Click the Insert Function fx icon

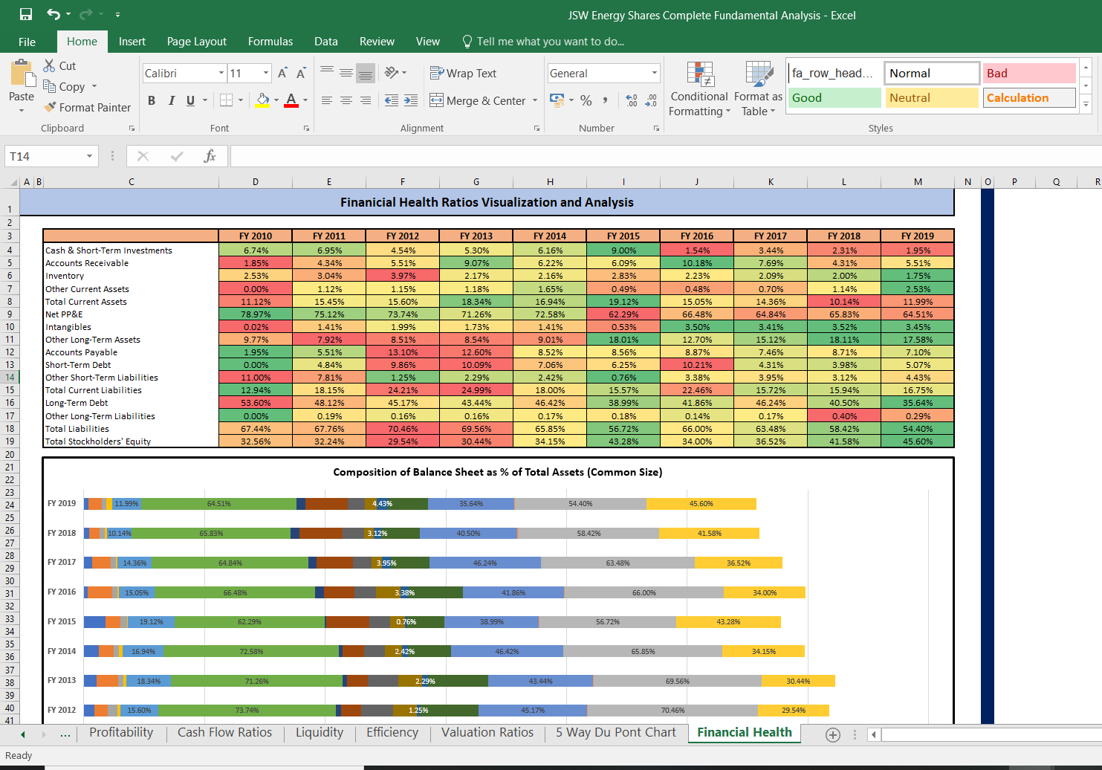tap(210, 156)
